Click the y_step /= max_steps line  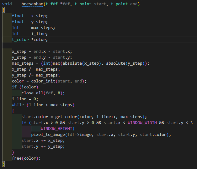[x=36, y=75]
